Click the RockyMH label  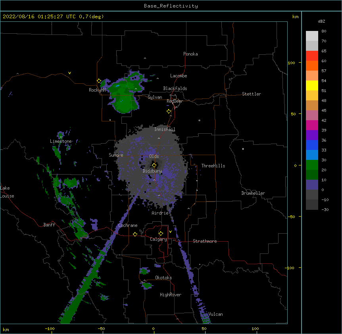point(97,90)
